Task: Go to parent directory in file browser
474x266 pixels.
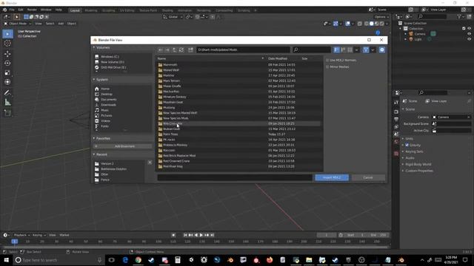Action: pyautogui.click(x=175, y=50)
